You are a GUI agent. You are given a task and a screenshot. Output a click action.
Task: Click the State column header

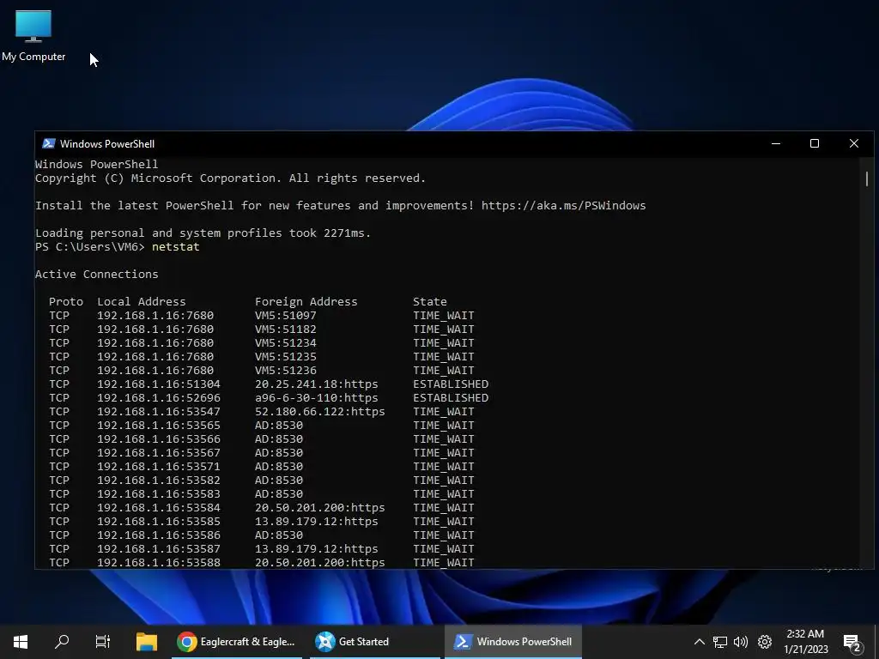click(430, 301)
